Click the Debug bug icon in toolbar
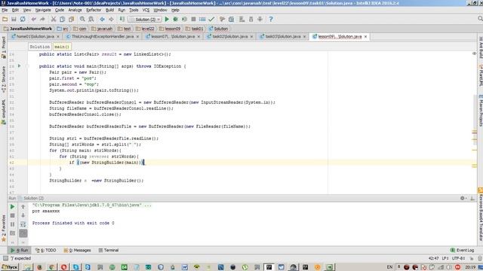The width and height of the screenshot is (483, 271). (x=176, y=19)
